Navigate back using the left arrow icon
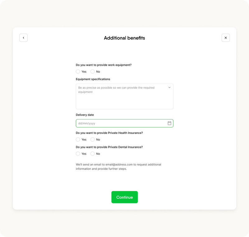Screen dimensions: 249x237 click(24, 37)
